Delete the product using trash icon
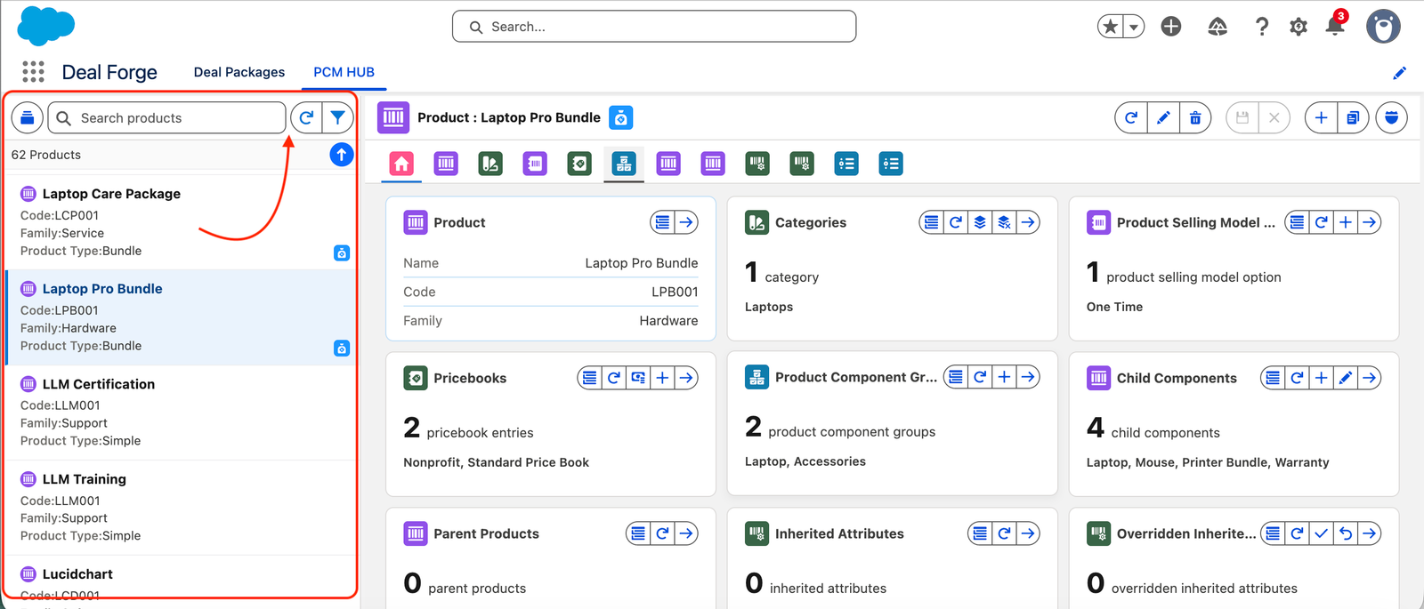The image size is (1424, 609). pyautogui.click(x=1195, y=117)
